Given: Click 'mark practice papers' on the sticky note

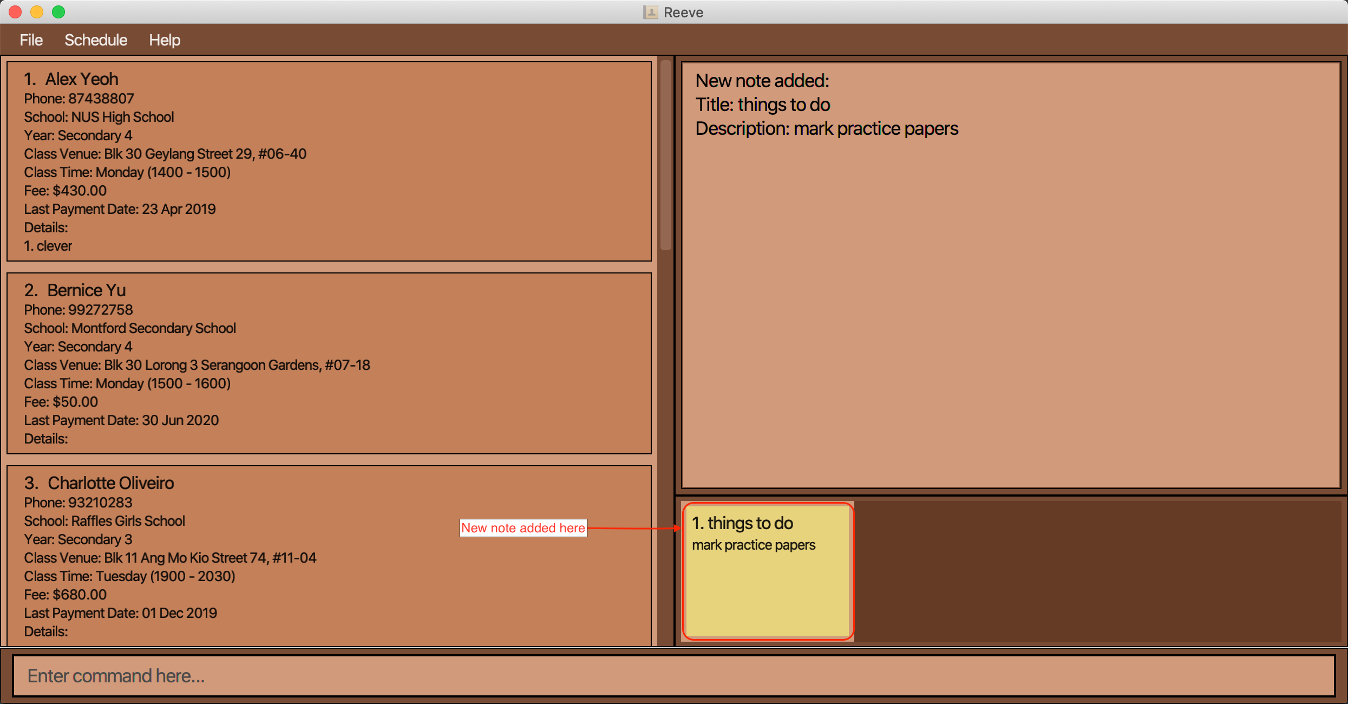Looking at the screenshot, I should click(x=754, y=545).
